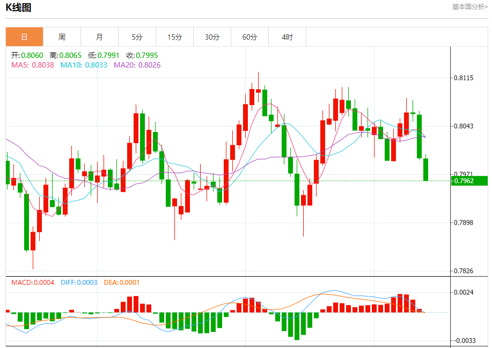
Task: Select the 60分 timeframe tab
Action: coord(249,37)
